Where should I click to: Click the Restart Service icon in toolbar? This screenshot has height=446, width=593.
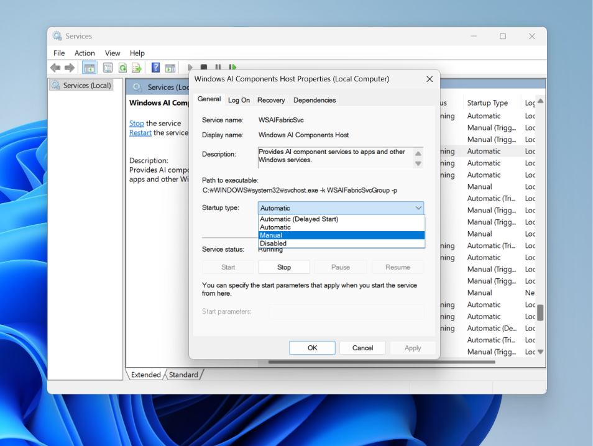[232, 67]
